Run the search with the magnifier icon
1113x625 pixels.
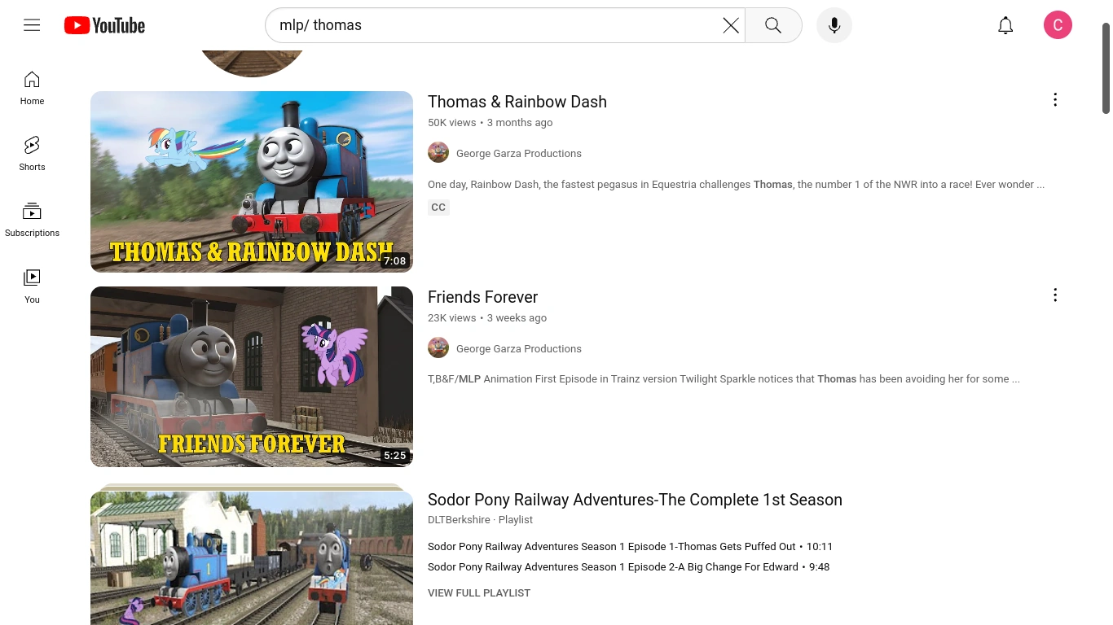772,25
